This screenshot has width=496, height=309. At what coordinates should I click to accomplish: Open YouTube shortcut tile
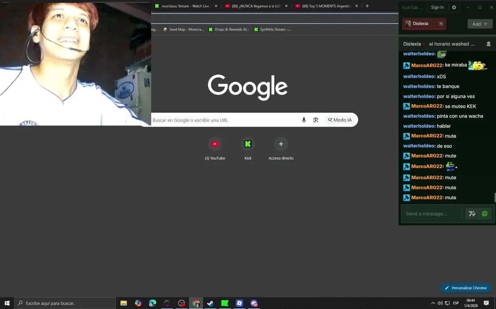(x=215, y=148)
